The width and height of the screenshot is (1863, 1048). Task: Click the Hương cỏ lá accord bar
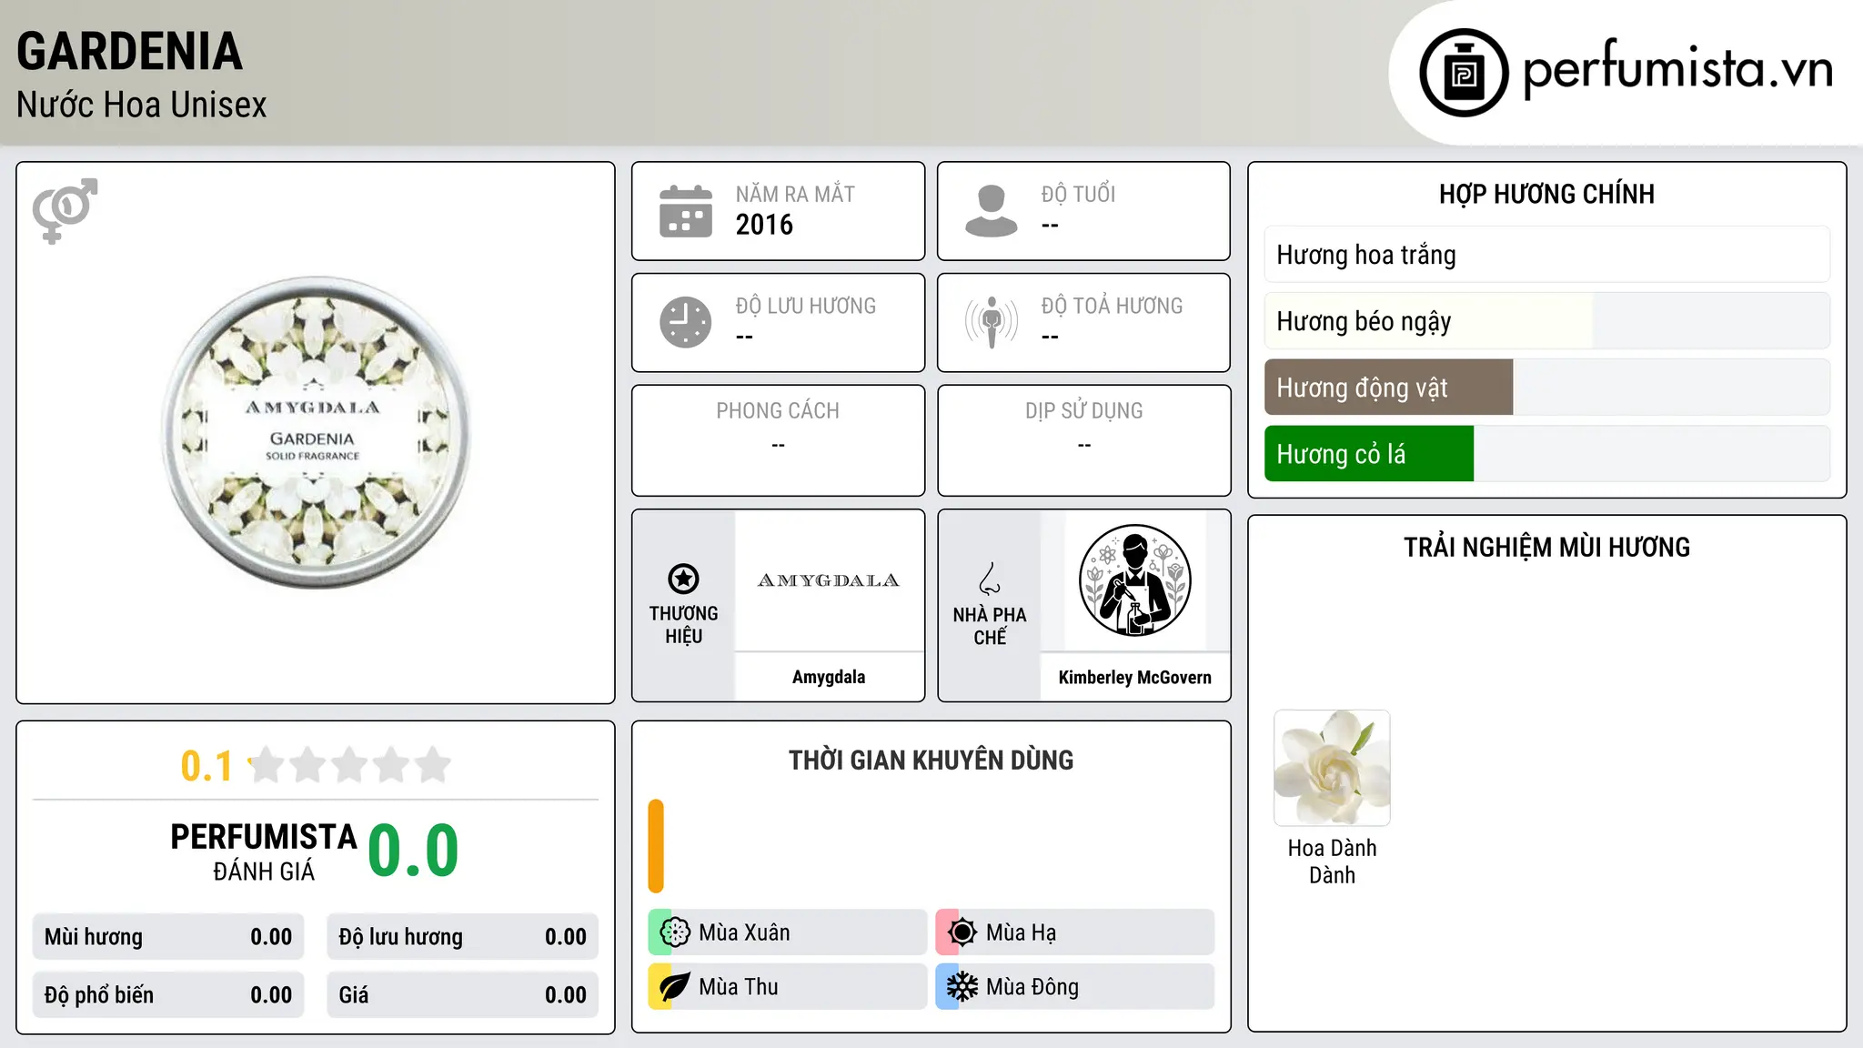coord(1546,454)
